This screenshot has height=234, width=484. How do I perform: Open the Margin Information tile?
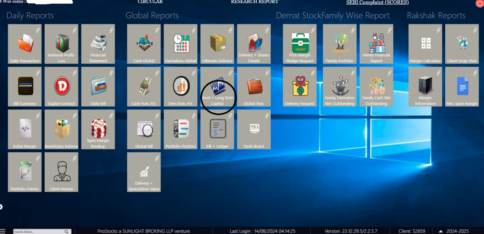point(425,87)
